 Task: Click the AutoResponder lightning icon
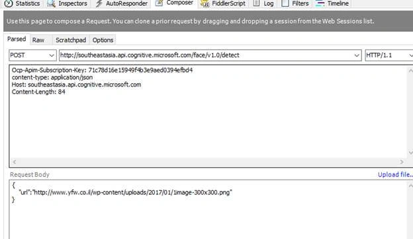99,4
